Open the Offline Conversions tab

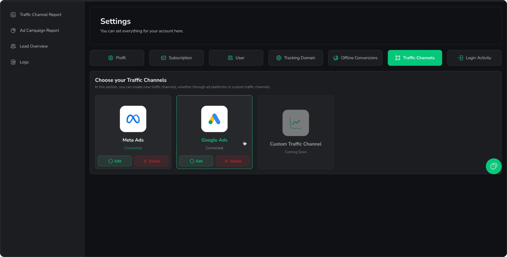pyautogui.click(x=355, y=58)
